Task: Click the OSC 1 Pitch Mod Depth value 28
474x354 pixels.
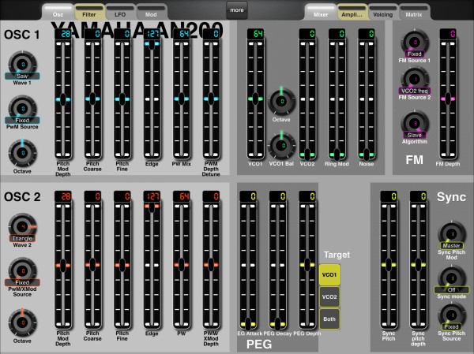Action: pyautogui.click(x=63, y=34)
